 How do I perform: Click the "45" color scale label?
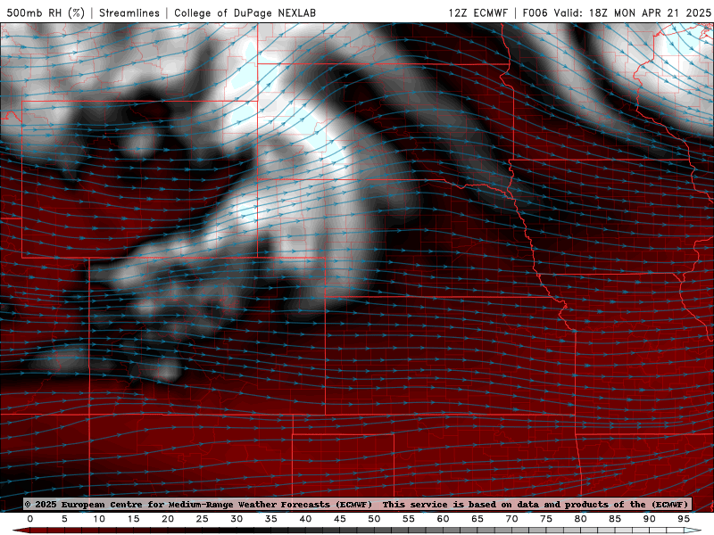340,519
